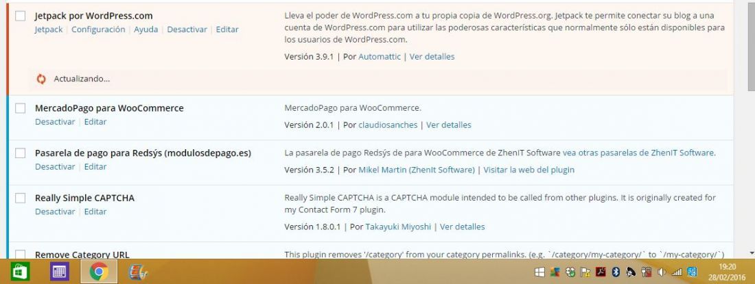Screen dimensions: 755x284
Task: Open the Windows Store taskbar icon
Action: pyautogui.click(x=20, y=272)
